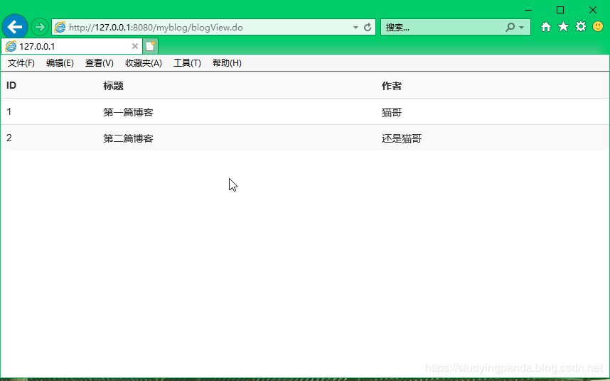Open the Favorites star icon

pos(563,26)
